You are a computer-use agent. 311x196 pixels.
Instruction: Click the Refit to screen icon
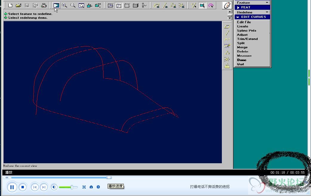tap(81, 6)
